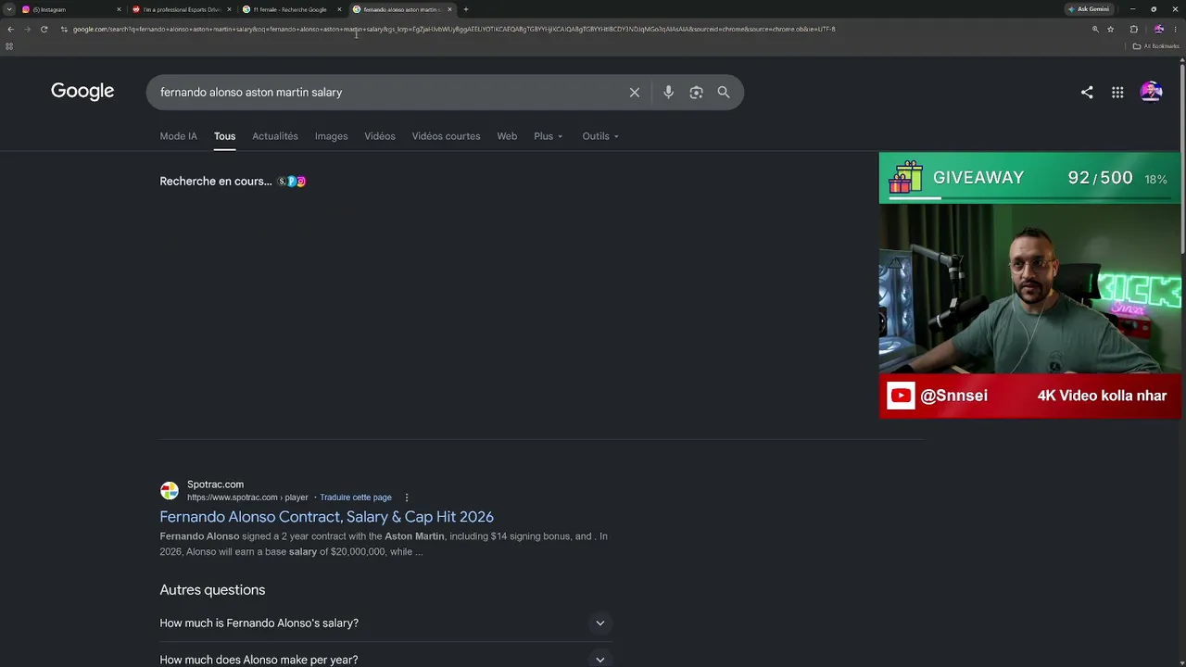This screenshot has width=1186, height=667.
Task: Switch to Vidéos courtes results
Action: coord(446,136)
